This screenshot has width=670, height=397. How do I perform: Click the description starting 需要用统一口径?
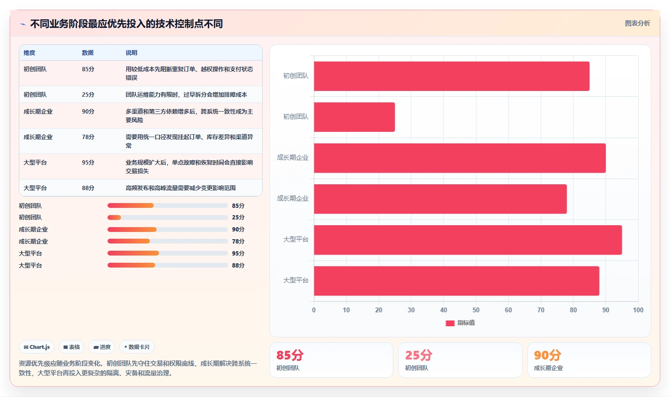(189, 141)
